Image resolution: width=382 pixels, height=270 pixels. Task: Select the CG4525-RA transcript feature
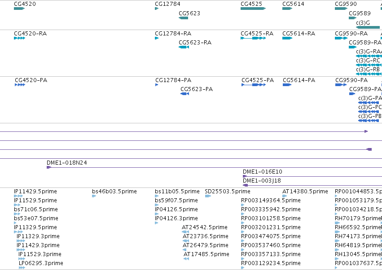click(x=253, y=38)
